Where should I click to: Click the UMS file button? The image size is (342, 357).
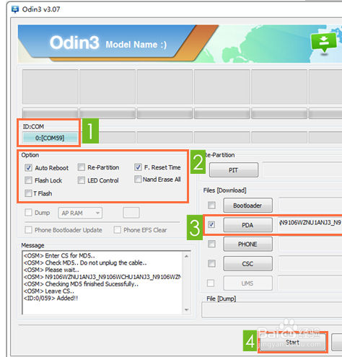click(x=247, y=283)
